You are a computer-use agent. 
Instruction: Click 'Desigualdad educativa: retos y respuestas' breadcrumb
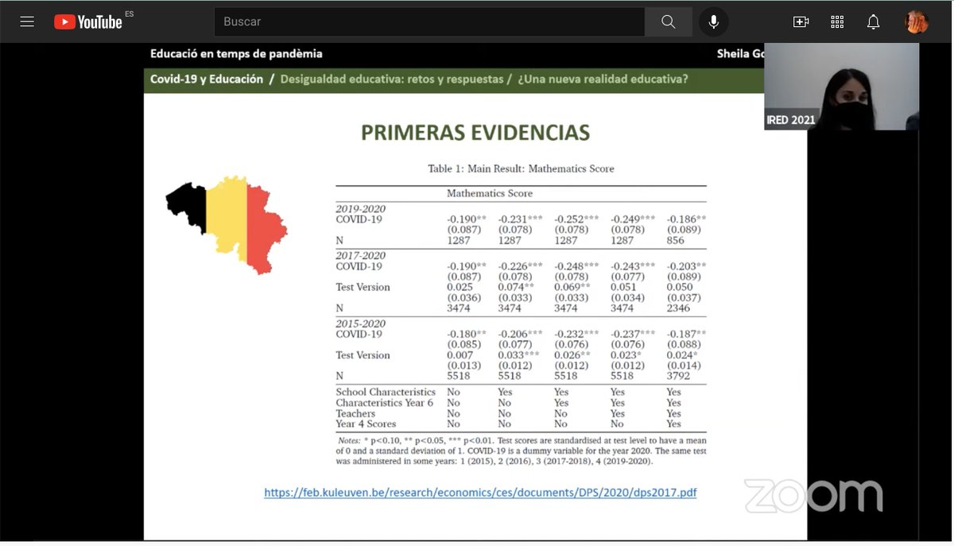coord(392,79)
